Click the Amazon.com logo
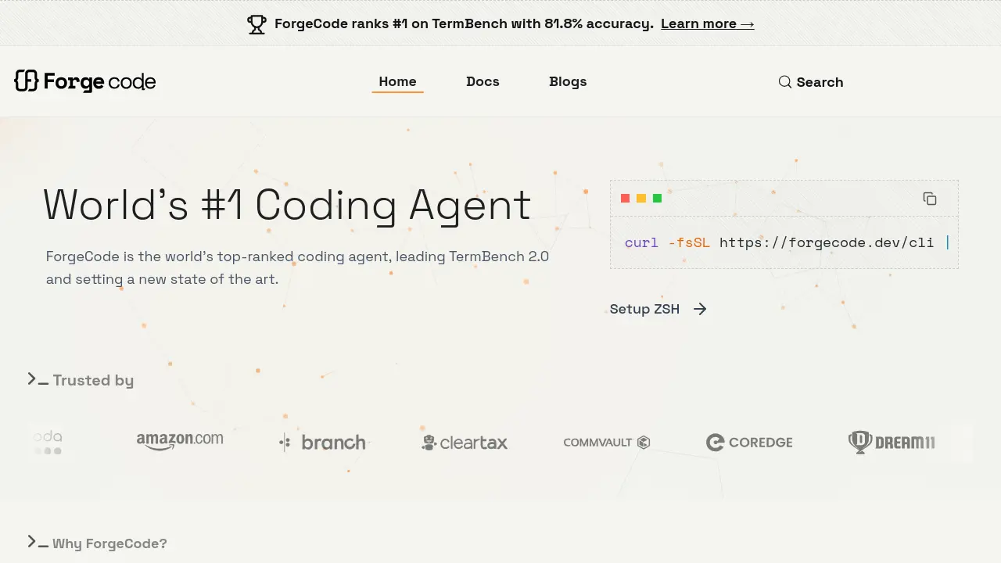Viewport: 1001px width, 563px height. [x=180, y=441]
